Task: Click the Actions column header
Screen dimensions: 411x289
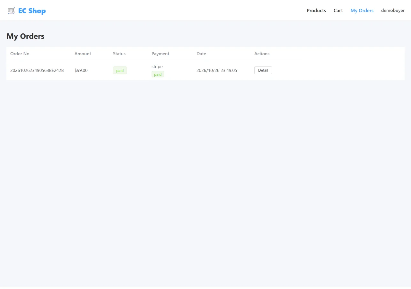Action: click(x=262, y=54)
